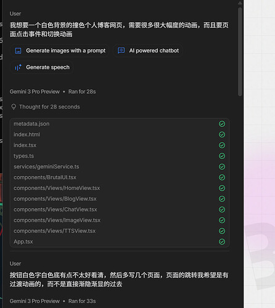Viewport: 275px width, 308px height.
Task: Click green checkmark next to types.ts
Action: (x=222, y=156)
